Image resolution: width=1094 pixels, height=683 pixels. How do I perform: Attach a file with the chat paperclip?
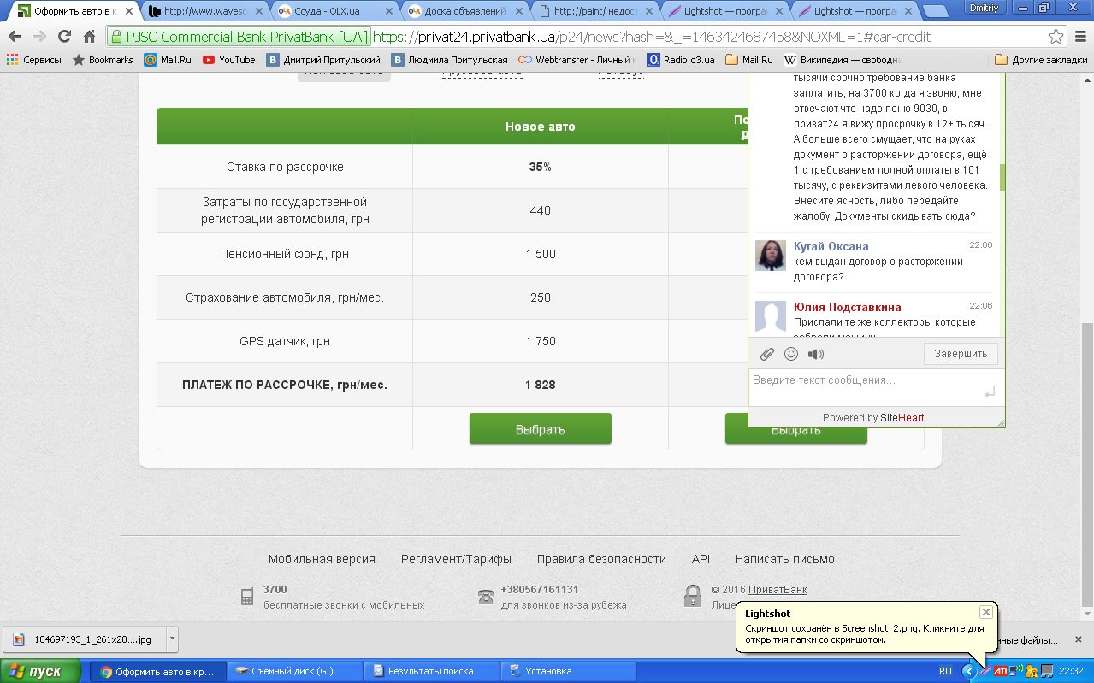[767, 354]
